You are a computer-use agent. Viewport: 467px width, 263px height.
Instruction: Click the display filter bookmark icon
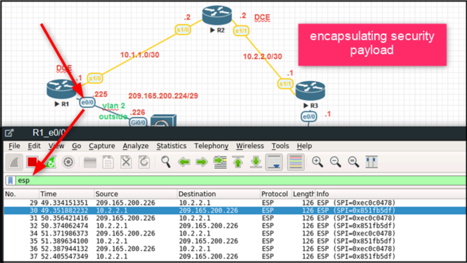click(x=11, y=180)
